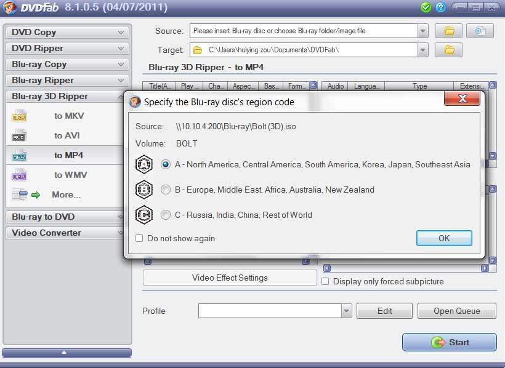Open the More... profiles option
The image size is (505, 368).
[x=67, y=195]
